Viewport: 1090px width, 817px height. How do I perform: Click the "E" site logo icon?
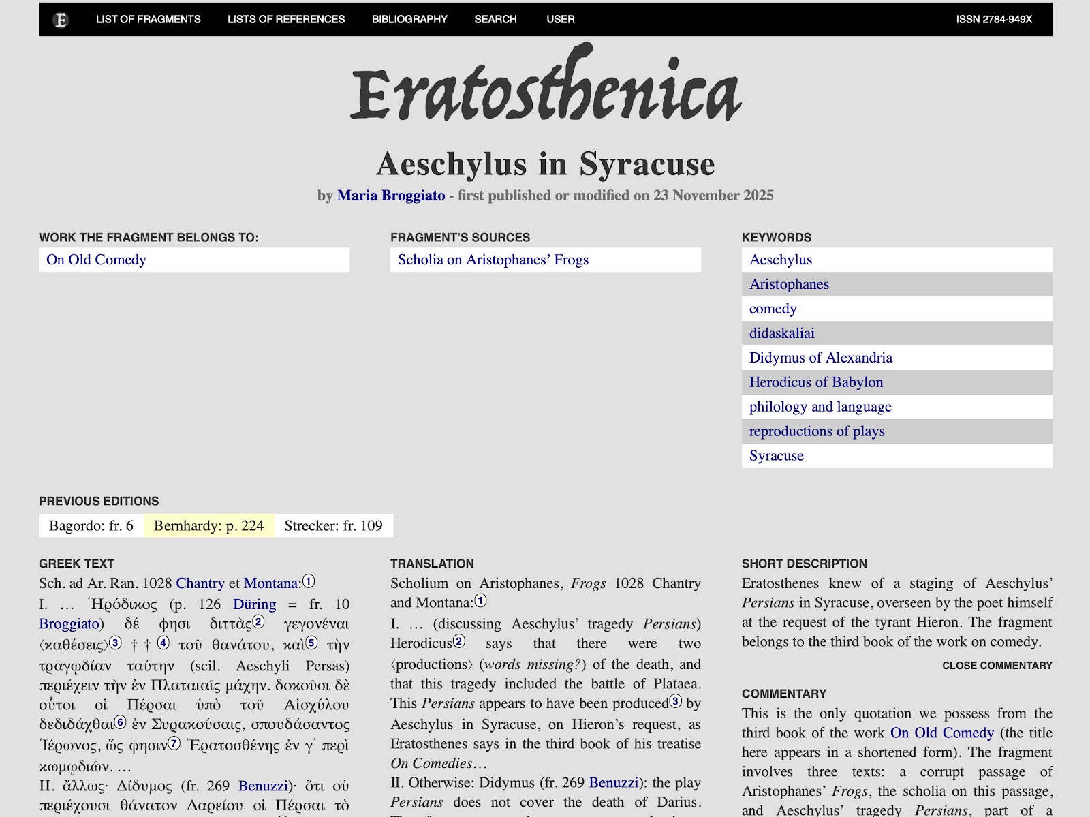coord(61,19)
